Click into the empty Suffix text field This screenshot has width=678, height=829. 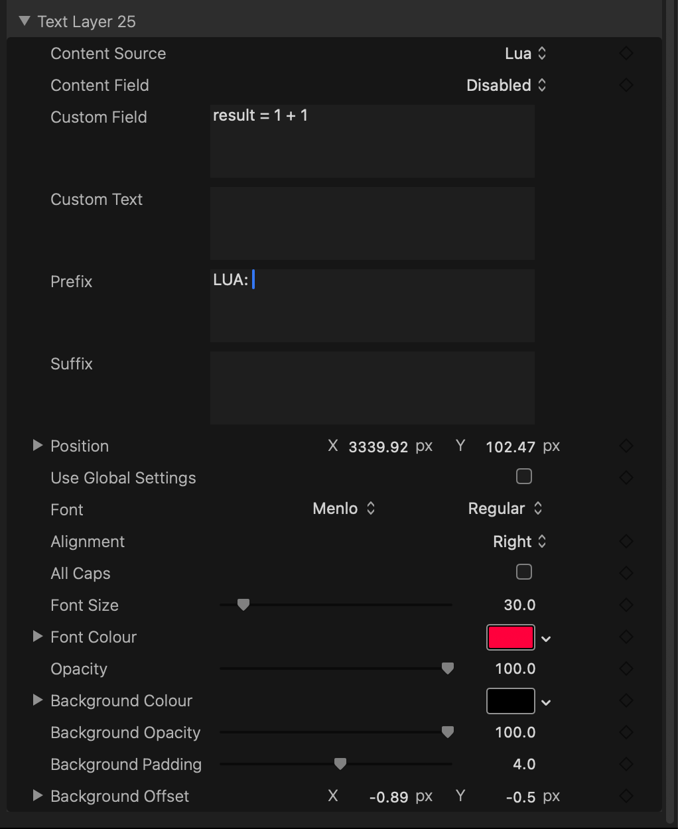point(372,388)
